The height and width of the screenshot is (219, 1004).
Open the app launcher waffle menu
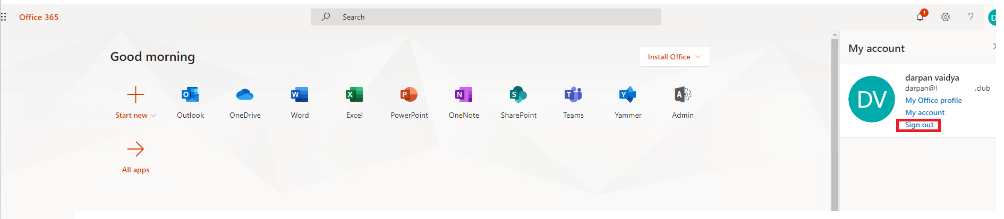tap(3, 17)
